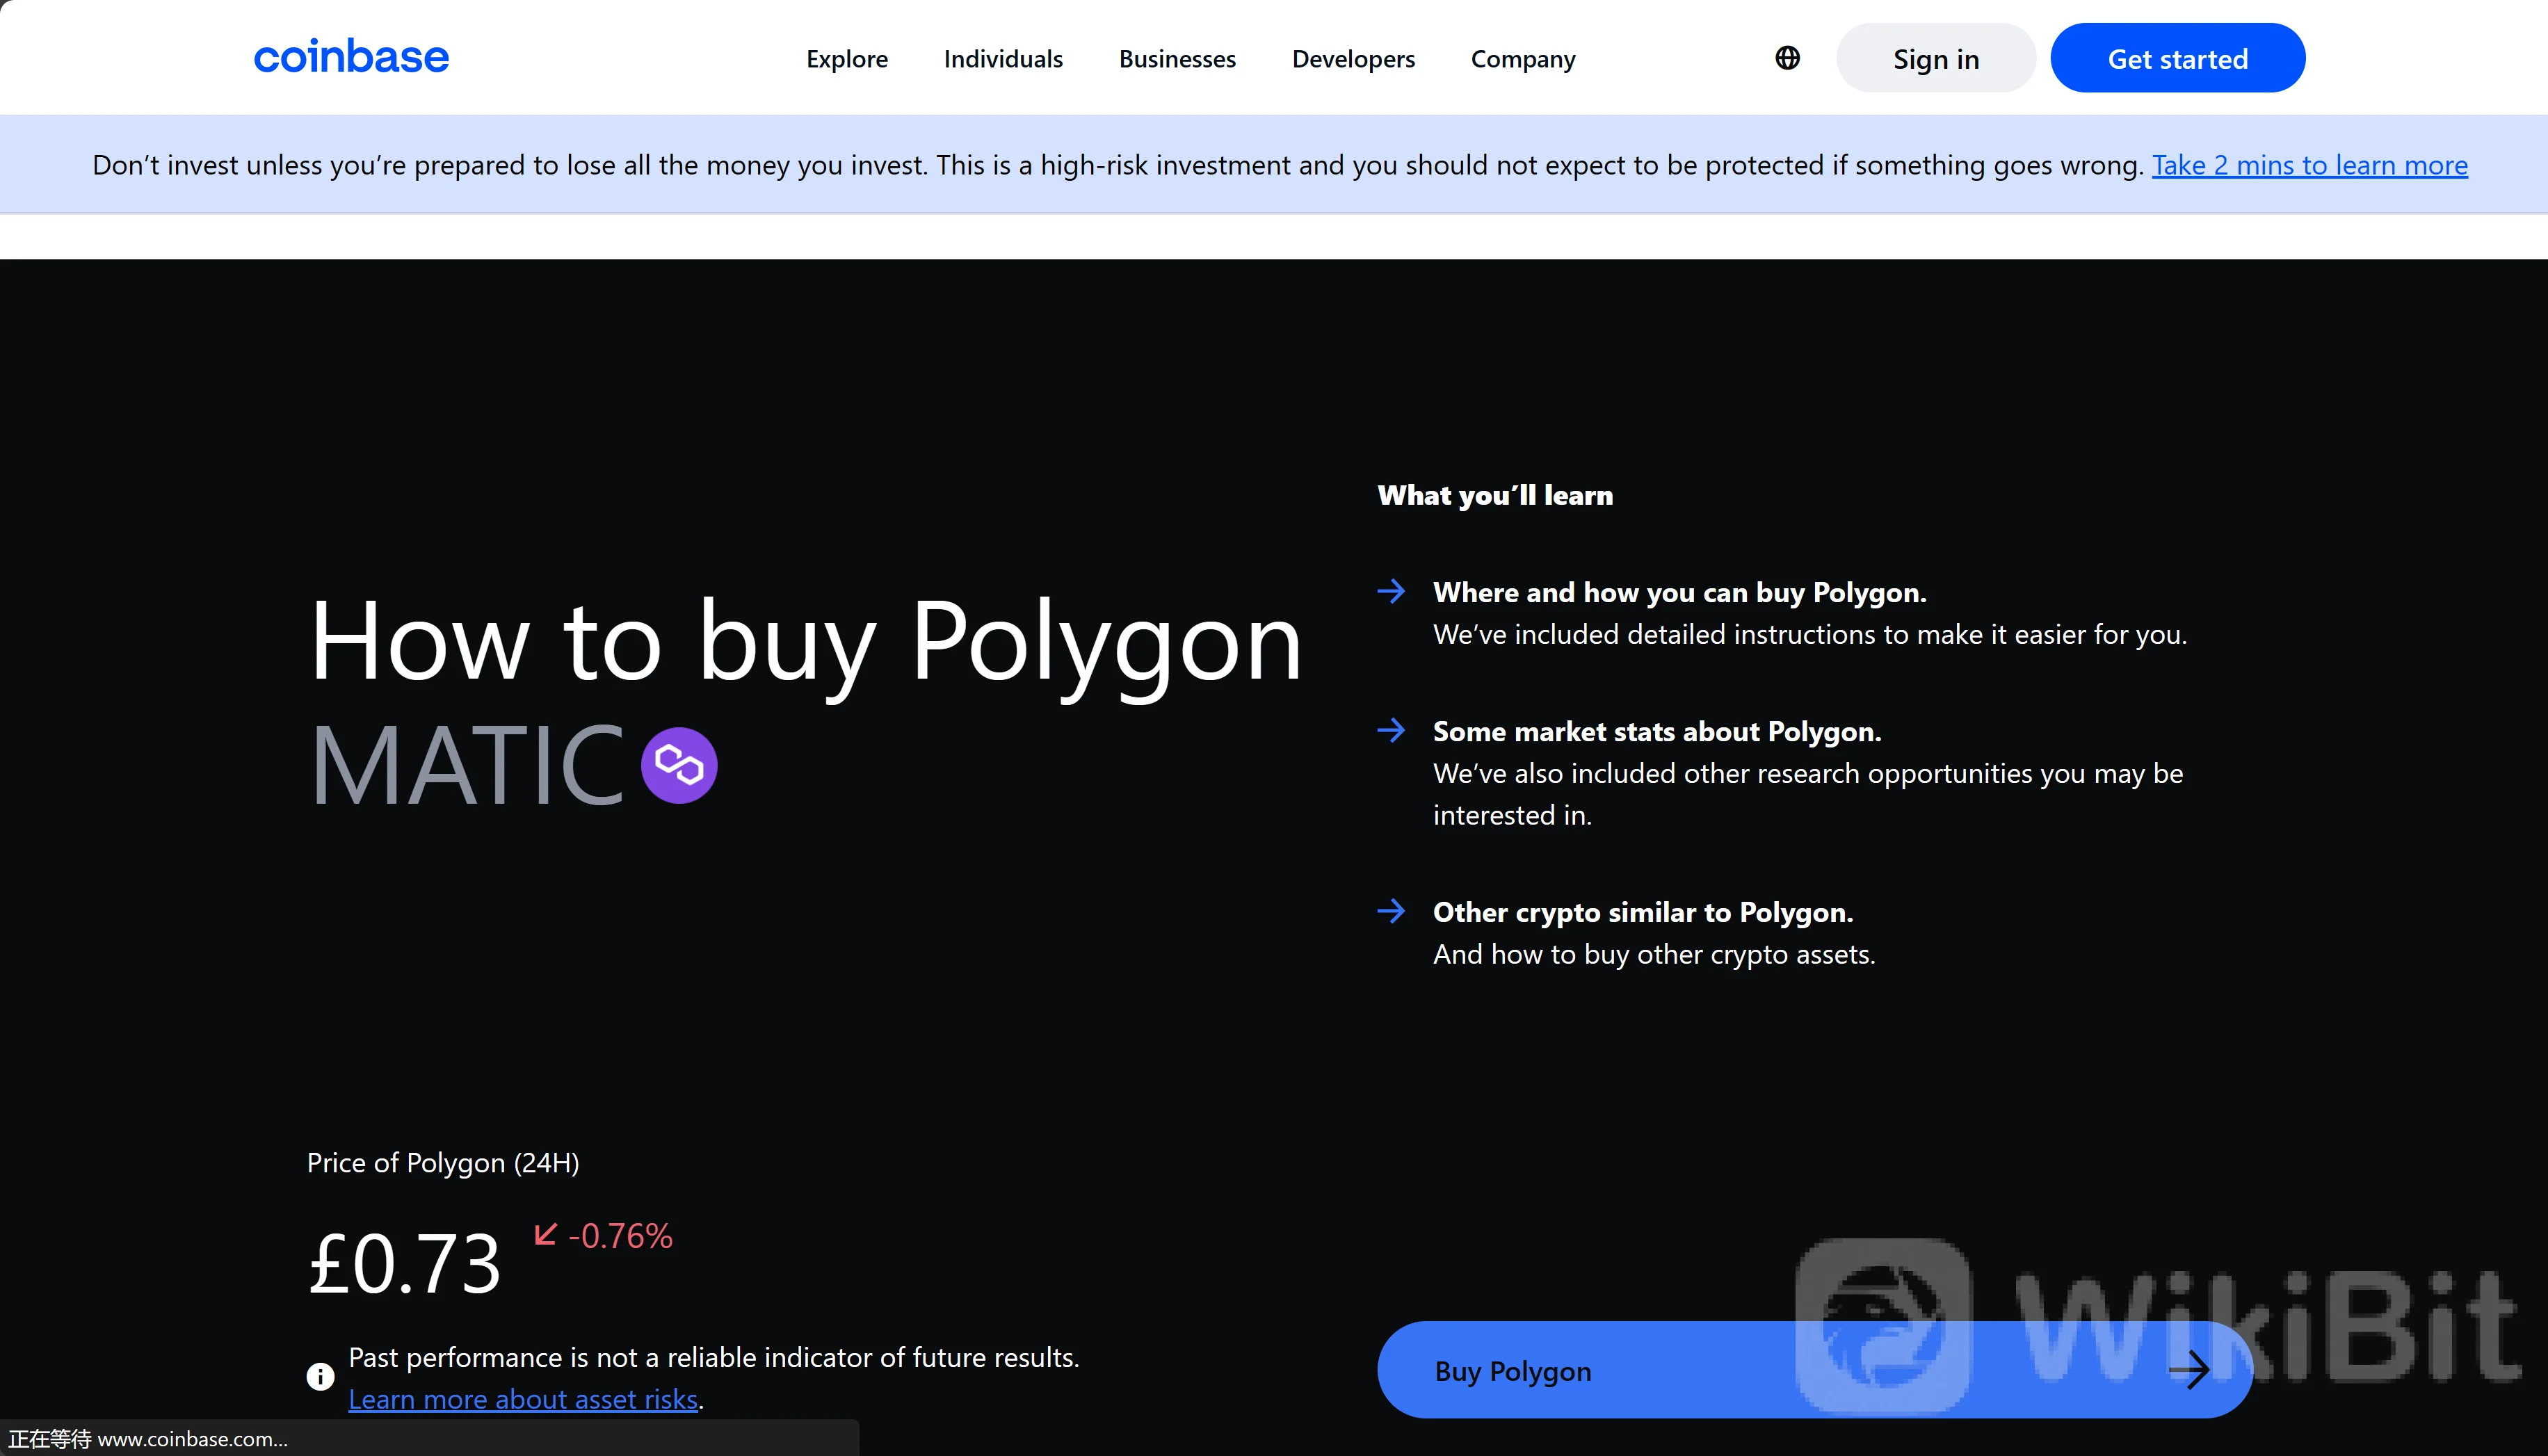Follow Take 2 mins to learn more link
This screenshot has width=2548, height=1456.
coord(2310,165)
